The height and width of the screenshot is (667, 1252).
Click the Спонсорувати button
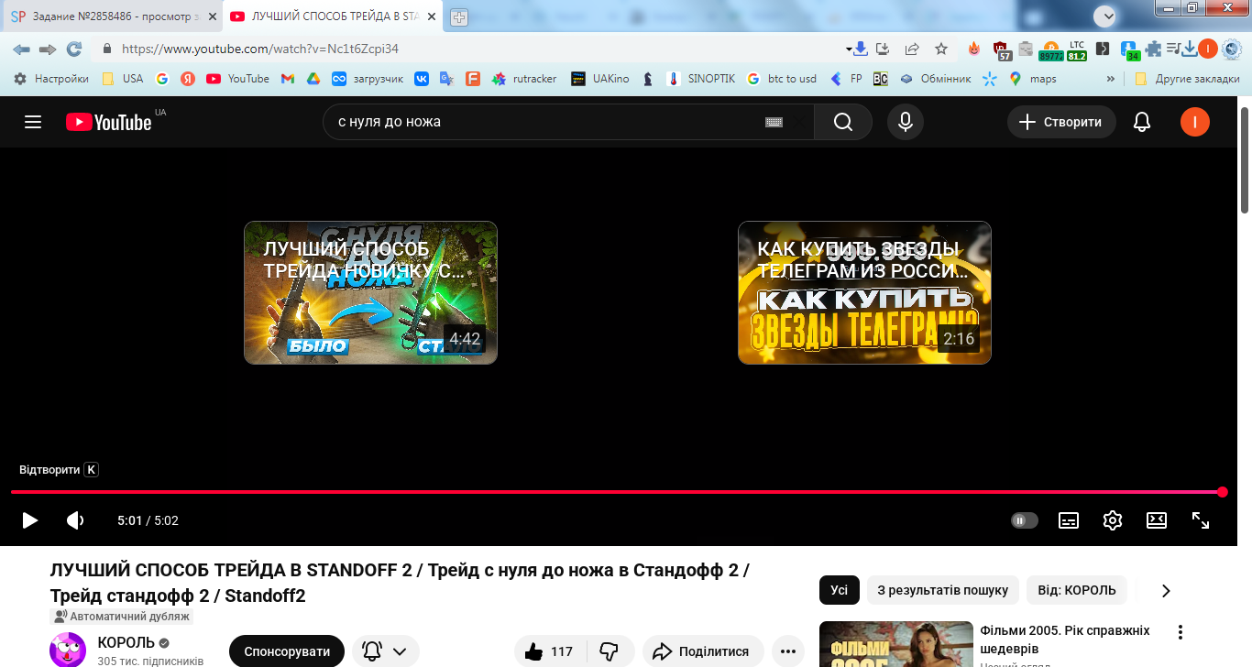coord(287,651)
